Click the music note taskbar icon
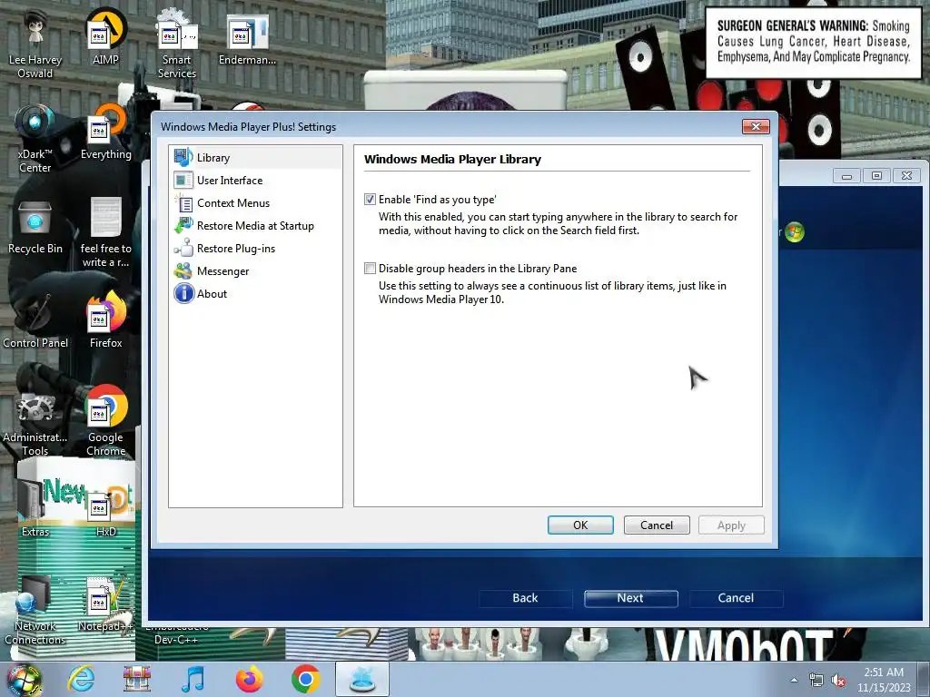Screen dimensions: 930x697 pos(193,679)
